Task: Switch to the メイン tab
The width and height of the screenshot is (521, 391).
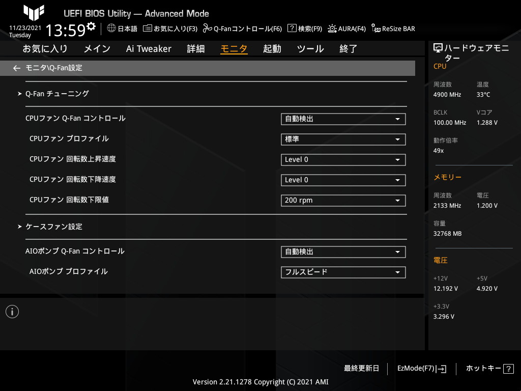Action: (x=97, y=49)
